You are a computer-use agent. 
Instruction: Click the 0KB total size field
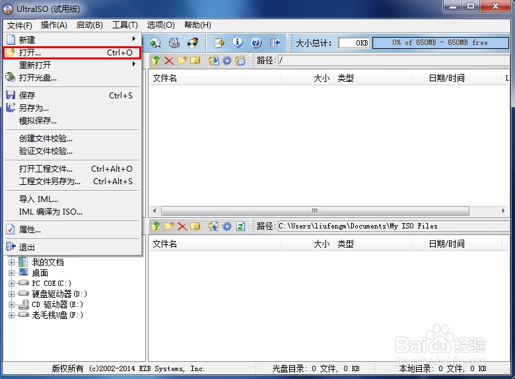[354, 43]
